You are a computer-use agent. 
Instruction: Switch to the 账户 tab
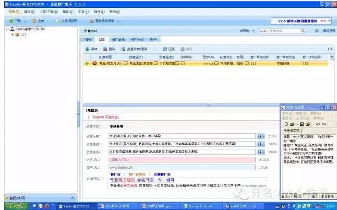[x=153, y=40]
